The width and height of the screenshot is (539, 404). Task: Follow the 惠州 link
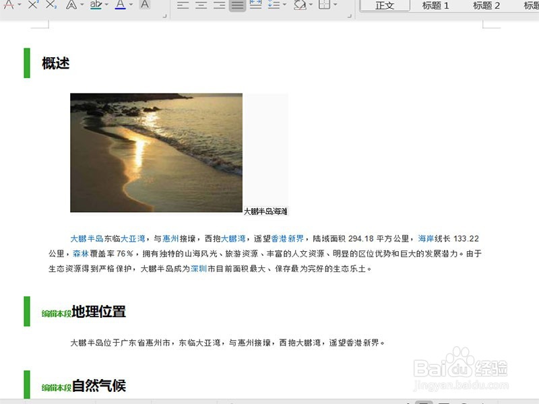click(x=170, y=238)
